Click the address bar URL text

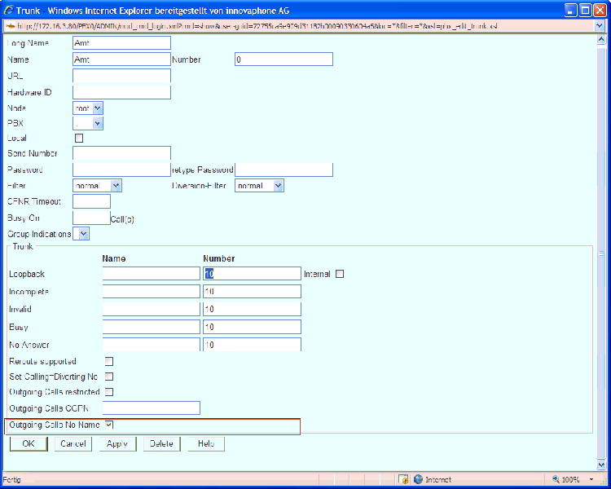(x=257, y=26)
